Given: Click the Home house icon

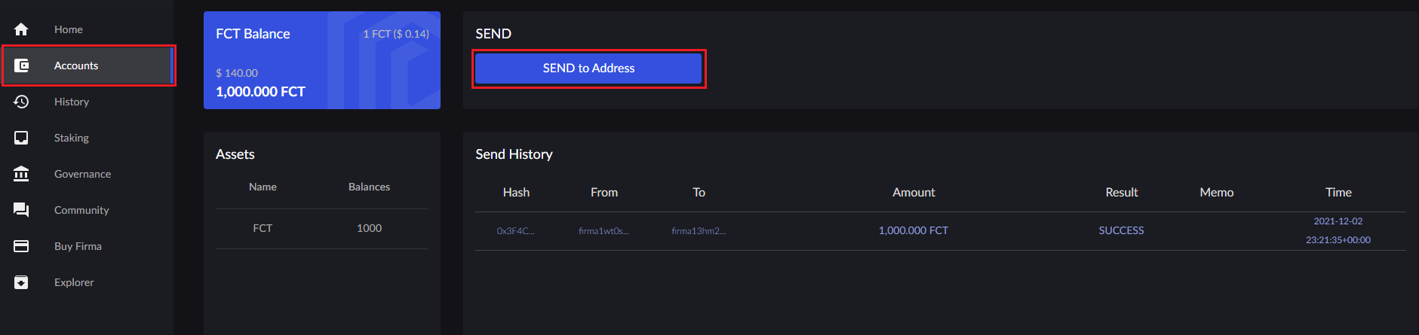Looking at the screenshot, I should pyautogui.click(x=21, y=29).
